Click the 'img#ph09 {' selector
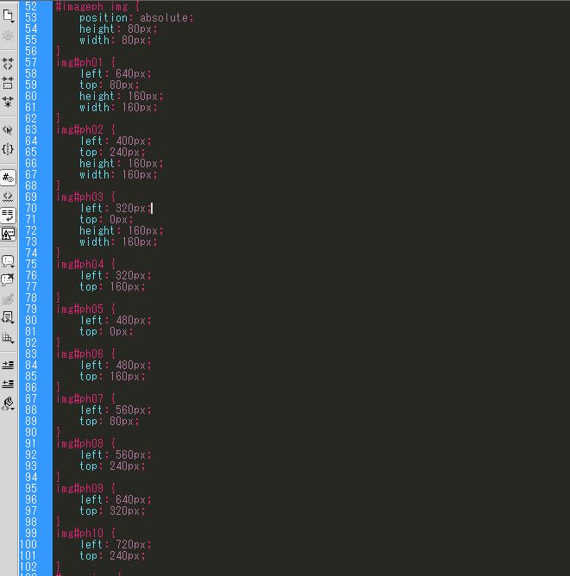This screenshot has height=576, width=570. (x=86, y=488)
